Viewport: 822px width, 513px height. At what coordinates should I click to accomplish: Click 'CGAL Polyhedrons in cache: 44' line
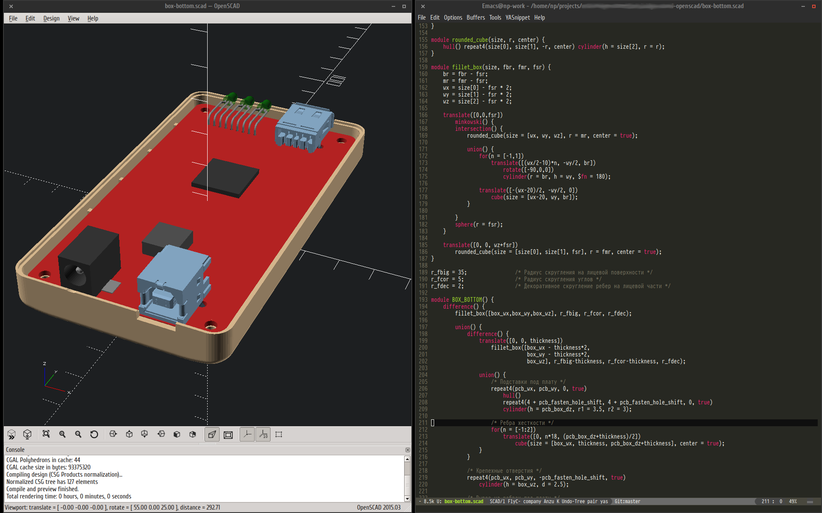pyautogui.click(x=43, y=460)
